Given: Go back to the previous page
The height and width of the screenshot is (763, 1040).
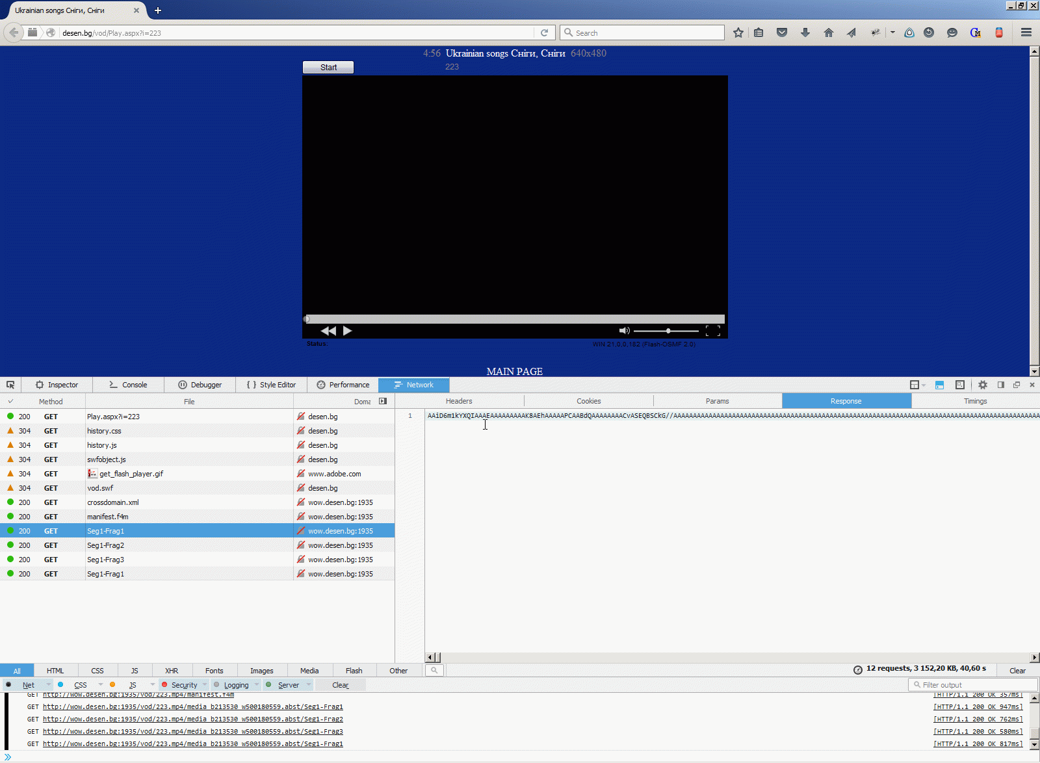Looking at the screenshot, I should [14, 32].
